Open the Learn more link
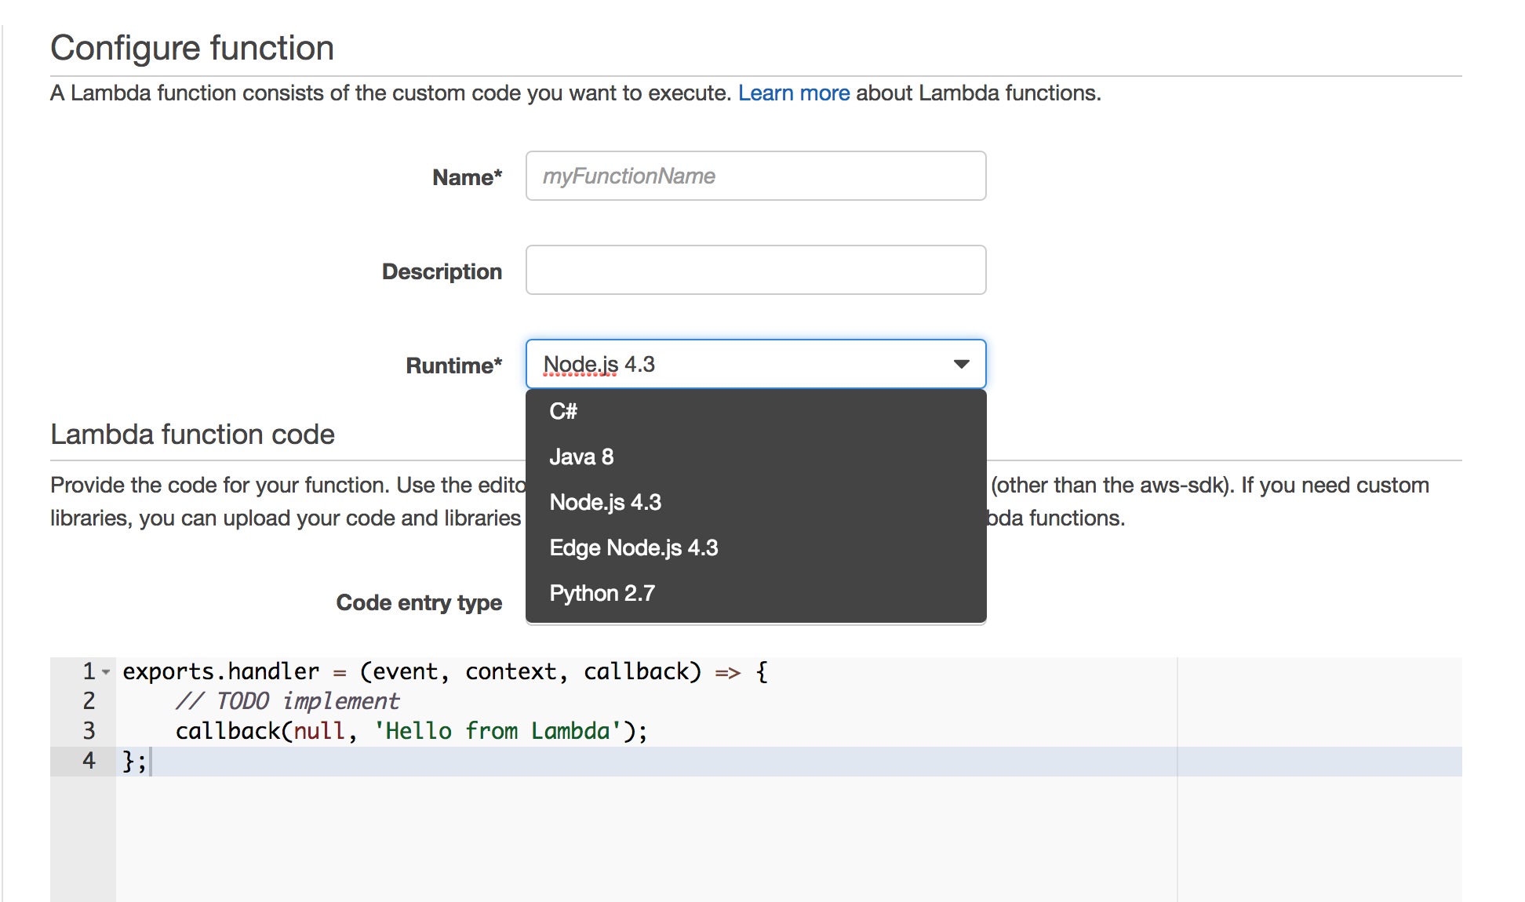Screen dimensions: 1525x902 pyautogui.click(x=794, y=93)
